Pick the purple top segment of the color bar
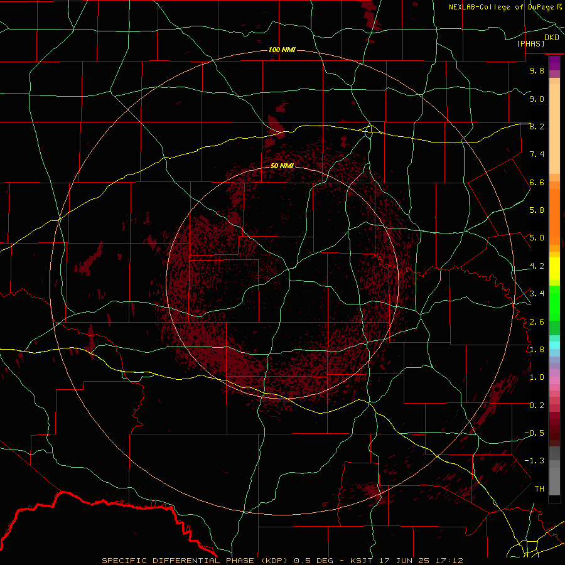Screen dimensions: 565x565 click(554, 63)
